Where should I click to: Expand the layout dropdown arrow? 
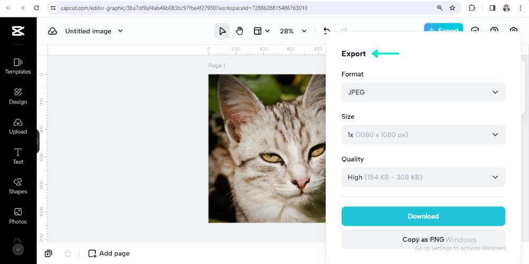268,31
